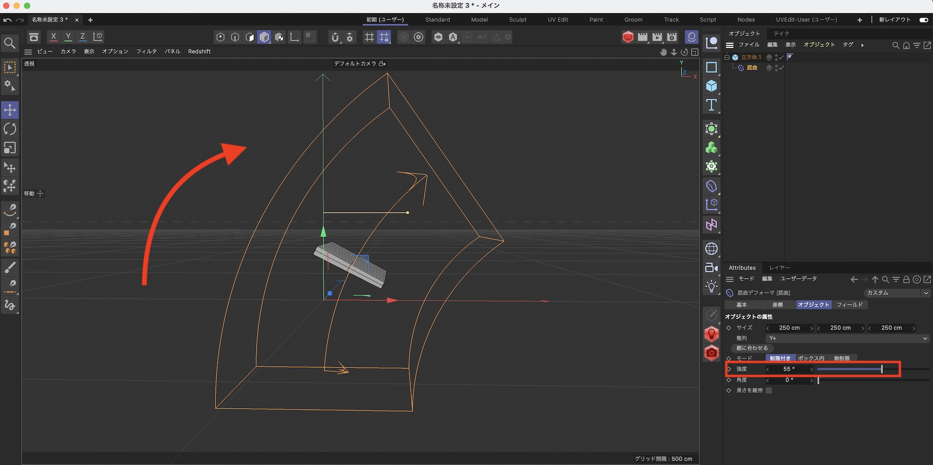Select the Scale tool
The image size is (933, 465).
(x=10, y=148)
